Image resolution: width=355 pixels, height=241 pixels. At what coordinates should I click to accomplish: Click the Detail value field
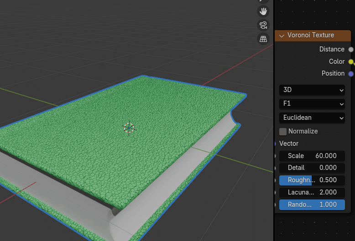(x=312, y=168)
